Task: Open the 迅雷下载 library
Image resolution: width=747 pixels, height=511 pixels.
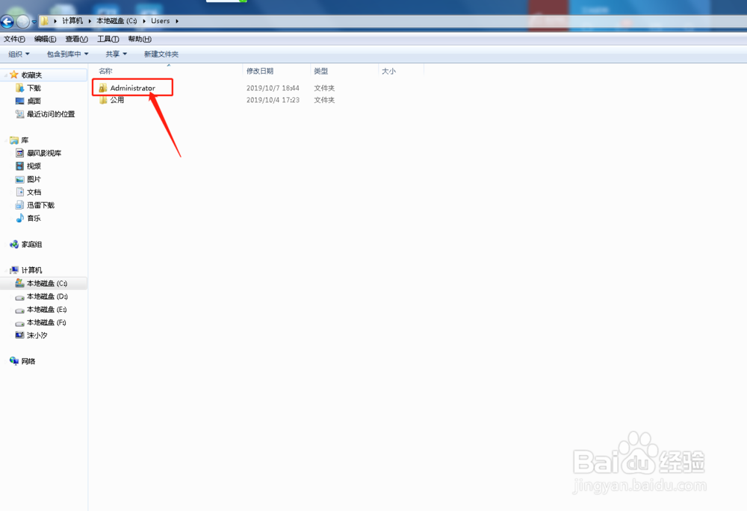Action: (41, 205)
